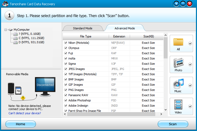Click the Video filmstrip icon
The image size is (197, 131).
178,105
